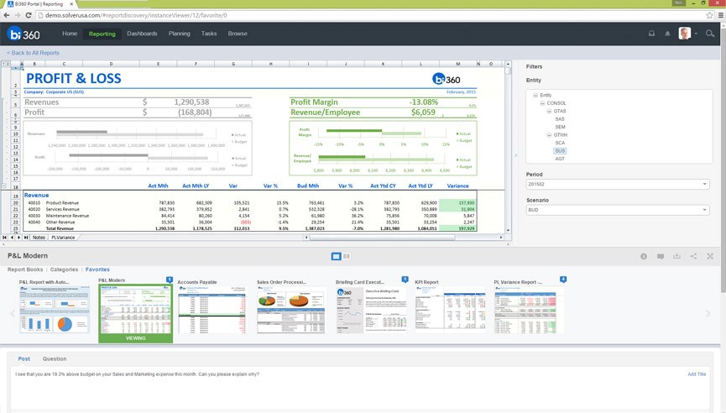Viewport: 726px width, 413px height.
Task: Switch to single-panel view toggle
Action: point(336,256)
